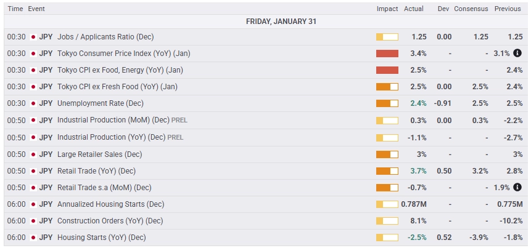Click yellow impact bar for Annualized Housing Starts

point(387,204)
